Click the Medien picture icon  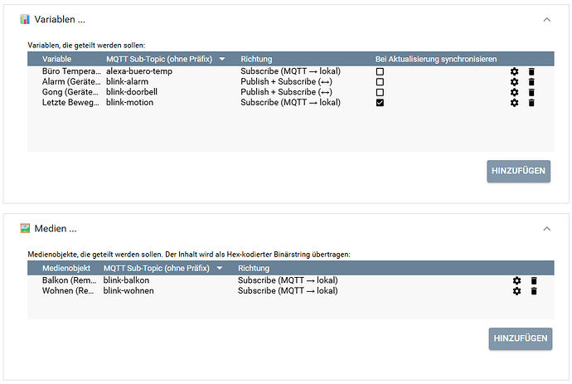coord(25,229)
